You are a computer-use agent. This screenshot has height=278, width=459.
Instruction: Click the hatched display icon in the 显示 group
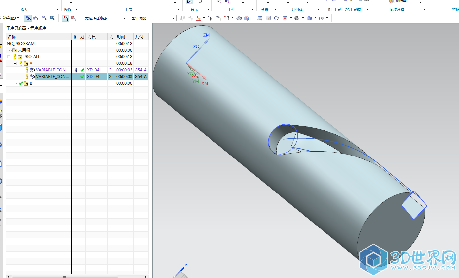pos(190,2)
